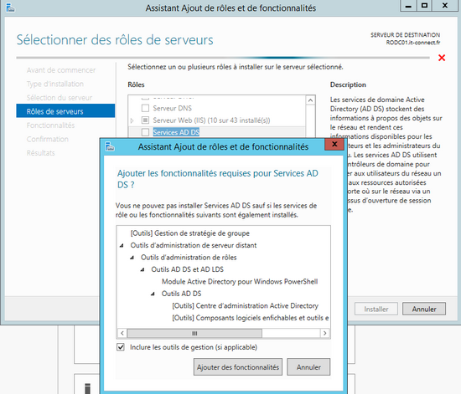Collapse Outils d'administration de serveur distant

pos(122,246)
